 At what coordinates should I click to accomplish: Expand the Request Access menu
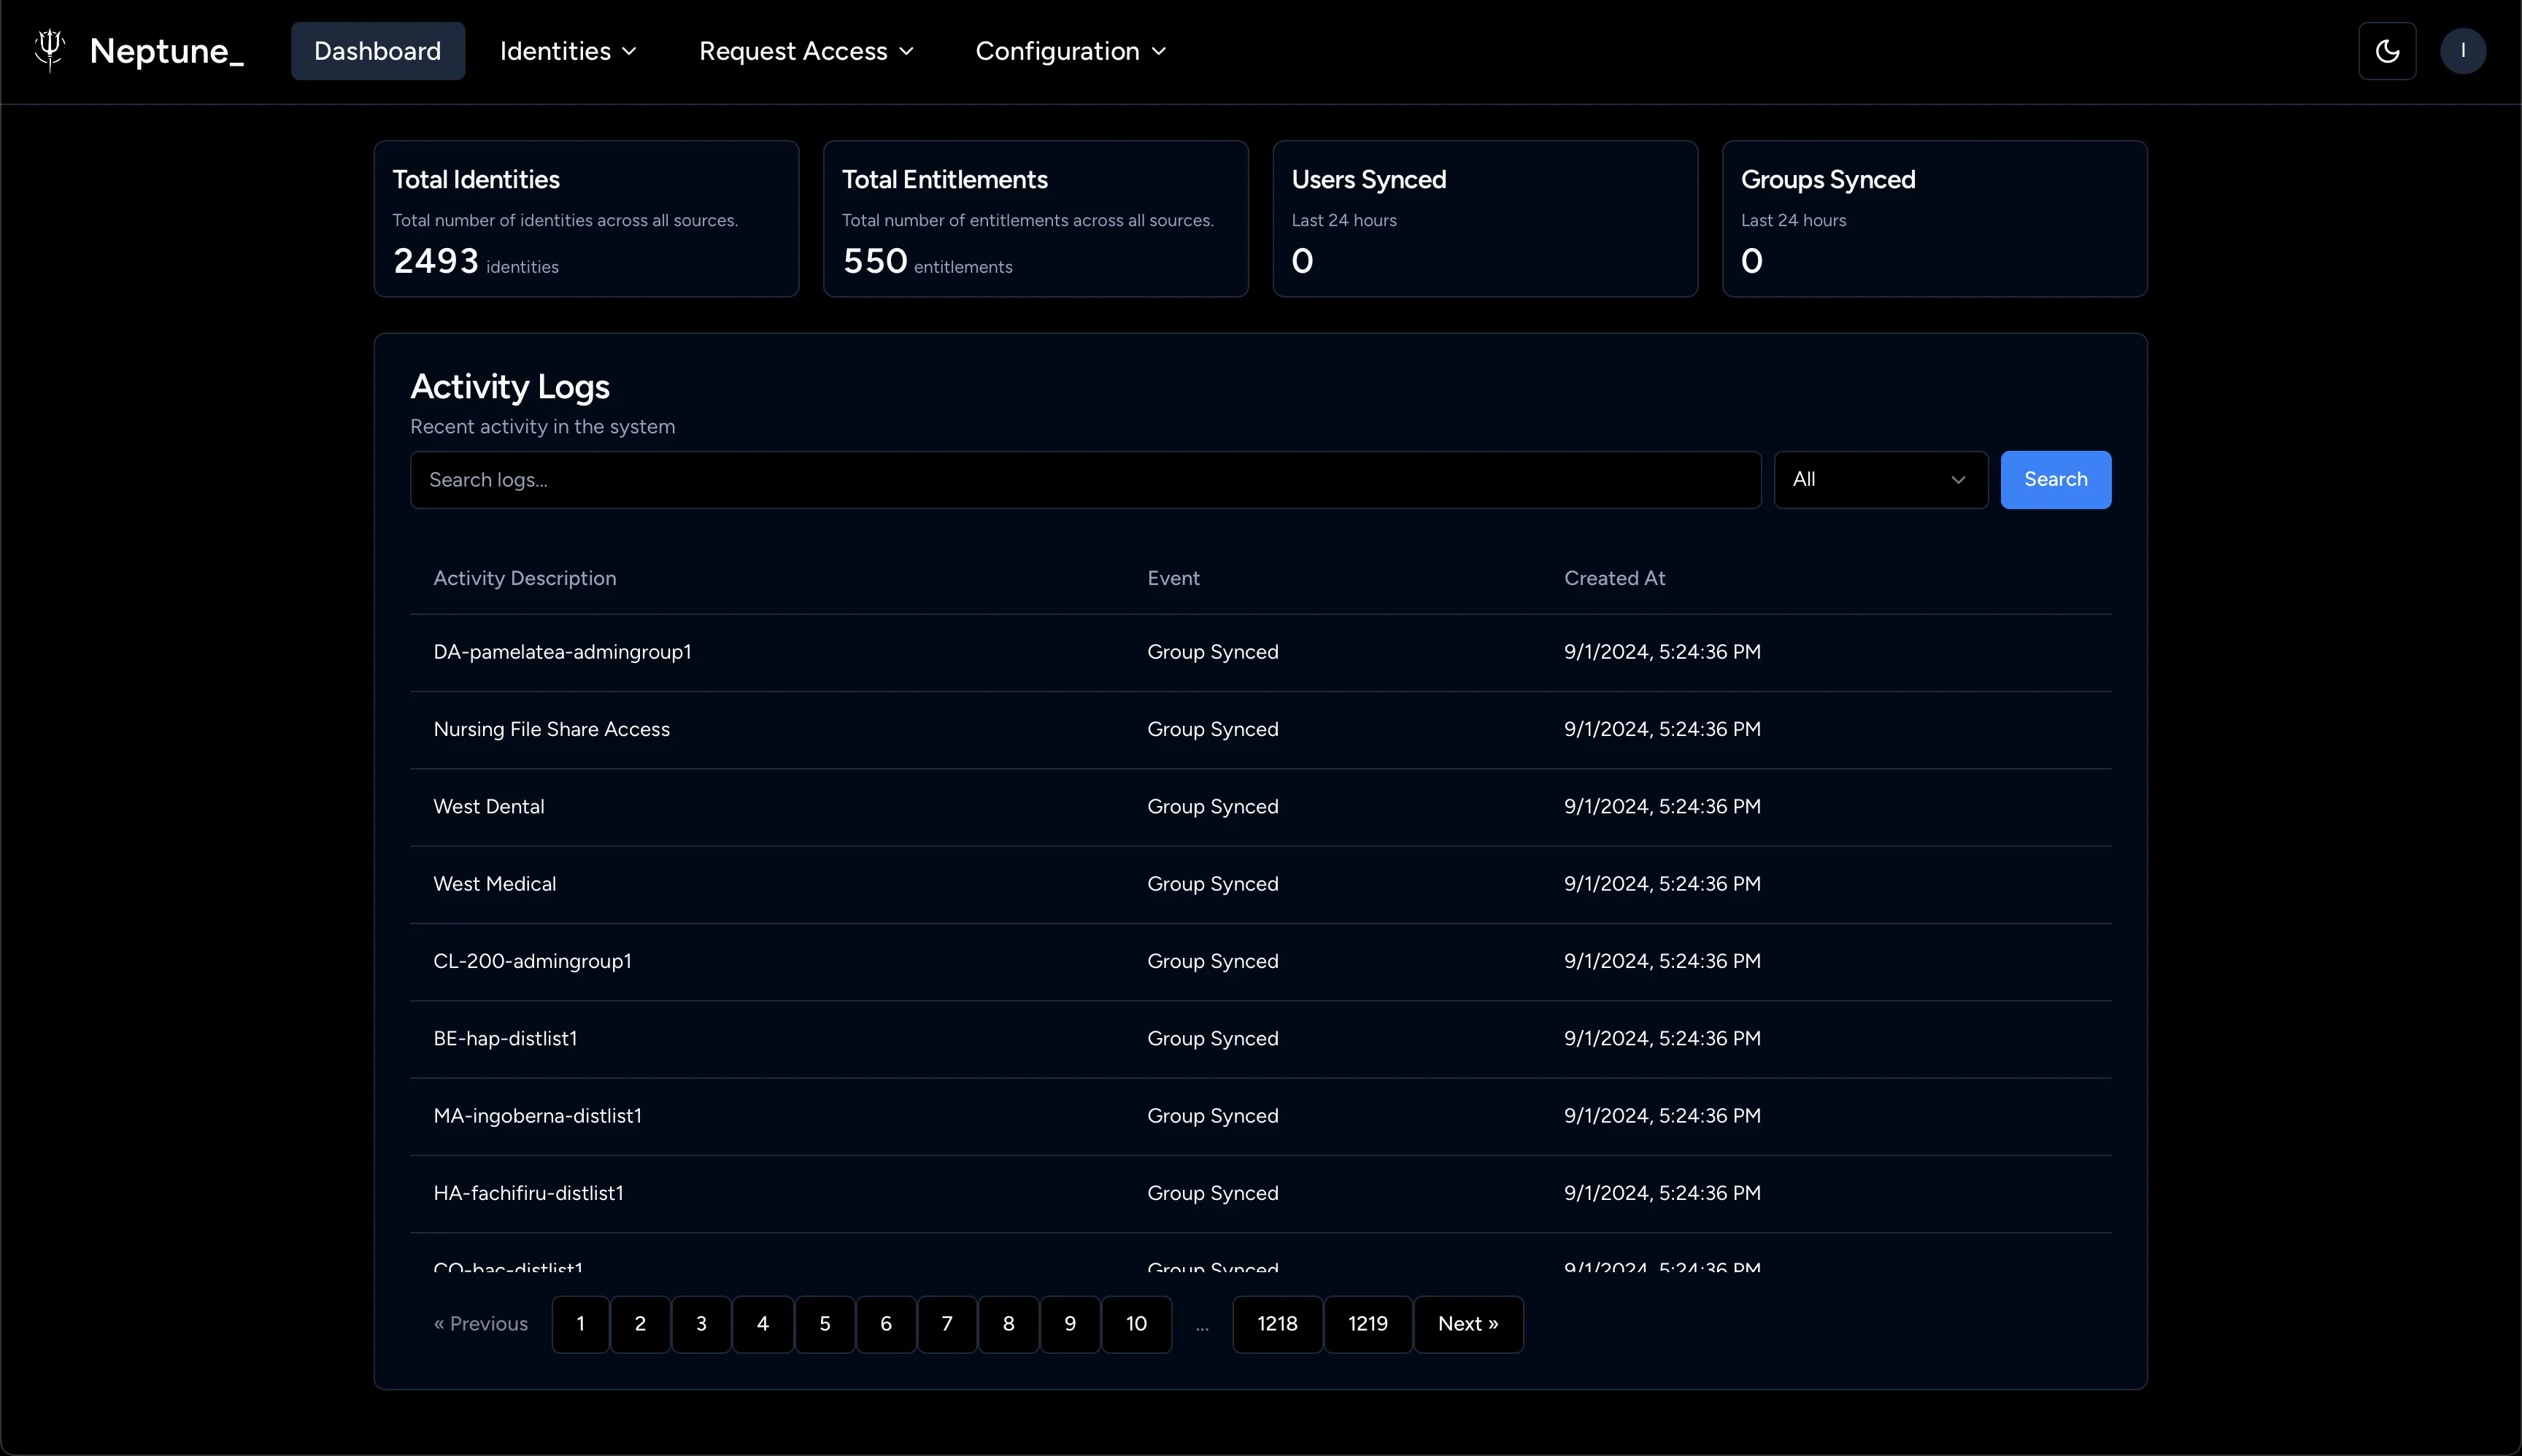(806, 51)
